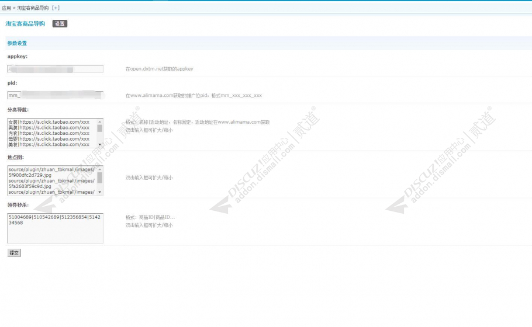The width and height of the screenshot is (532, 327).
Task: Click the 应用 breadcrumb link
Action: point(6,8)
